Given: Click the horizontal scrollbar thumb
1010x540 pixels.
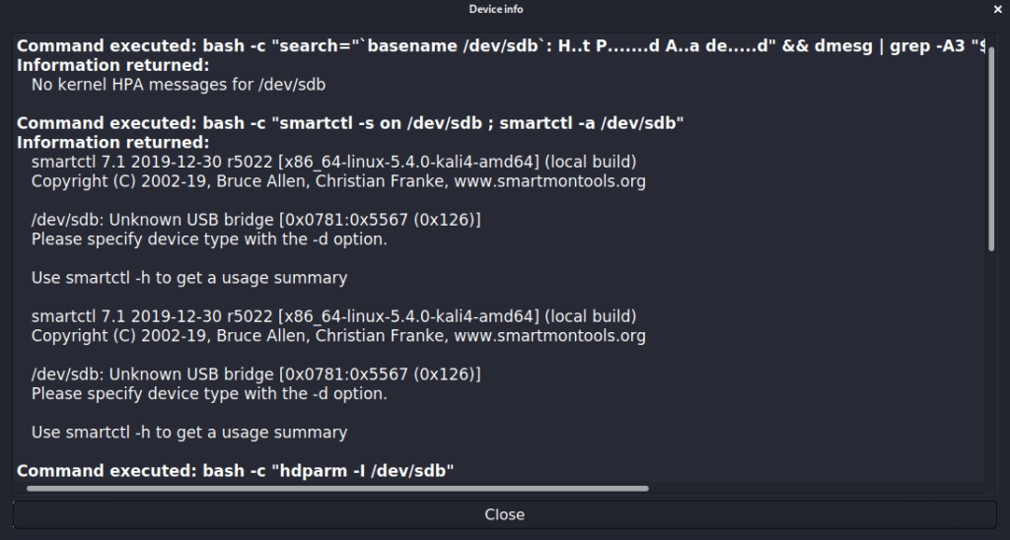Looking at the screenshot, I should pyautogui.click(x=337, y=488).
